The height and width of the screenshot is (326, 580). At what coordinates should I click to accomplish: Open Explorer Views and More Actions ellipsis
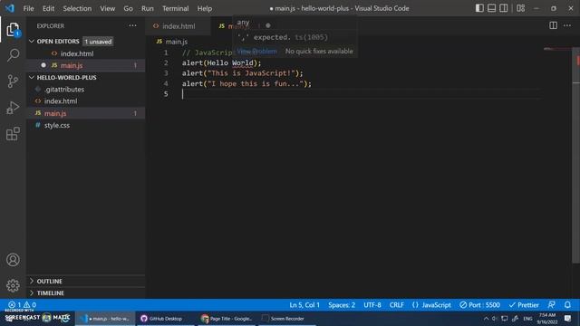132,25
